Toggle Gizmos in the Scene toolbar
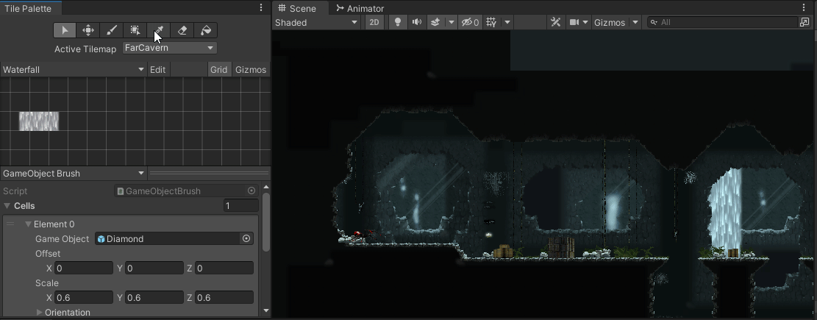Screen dimensions: 817x320 pos(610,22)
